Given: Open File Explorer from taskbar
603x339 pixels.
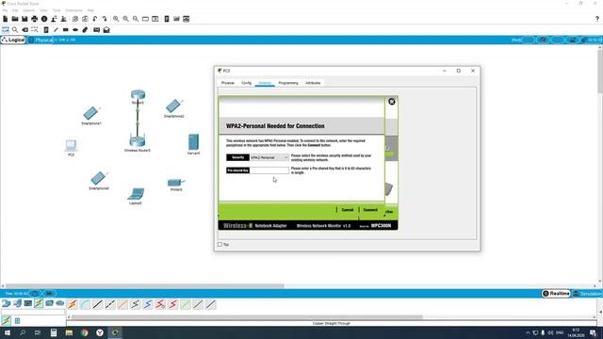Looking at the screenshot, I should [x=69, y=332].
